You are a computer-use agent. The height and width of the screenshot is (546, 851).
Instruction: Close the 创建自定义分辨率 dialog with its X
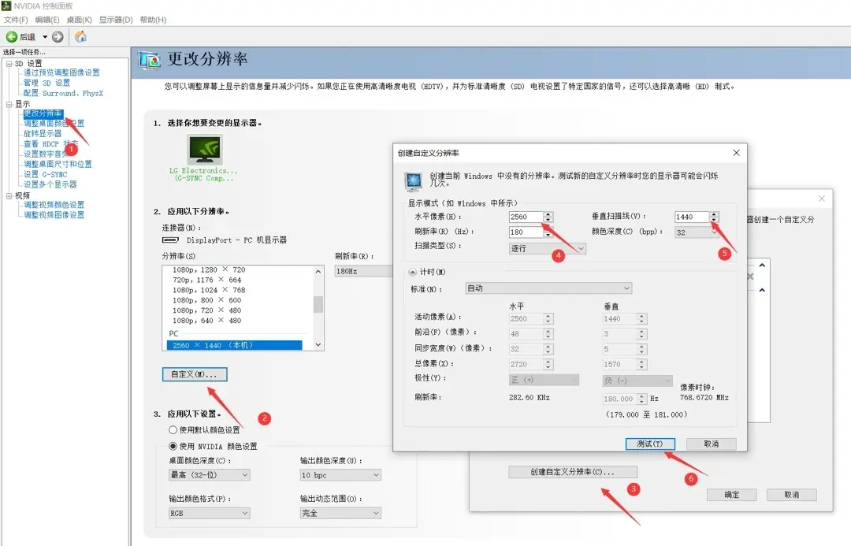click(737, 153)
